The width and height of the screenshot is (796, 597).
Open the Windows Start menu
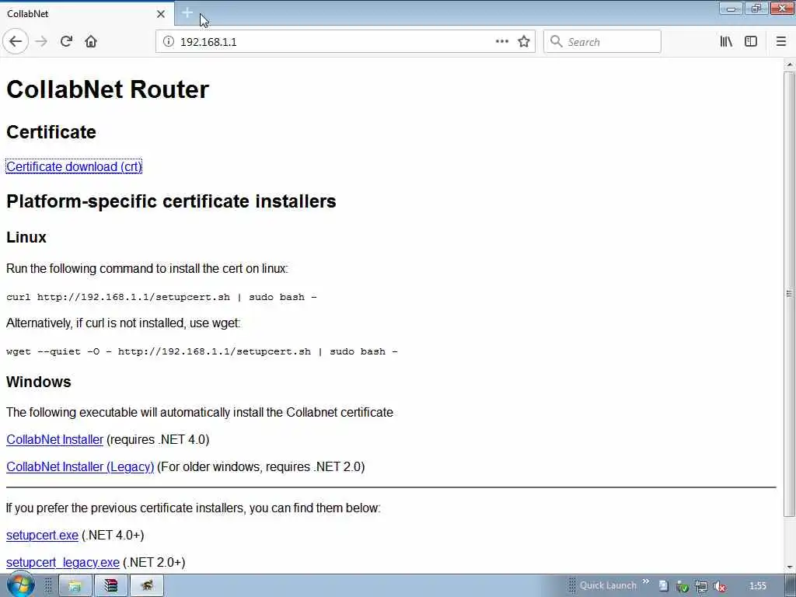[x=20, y=585]
